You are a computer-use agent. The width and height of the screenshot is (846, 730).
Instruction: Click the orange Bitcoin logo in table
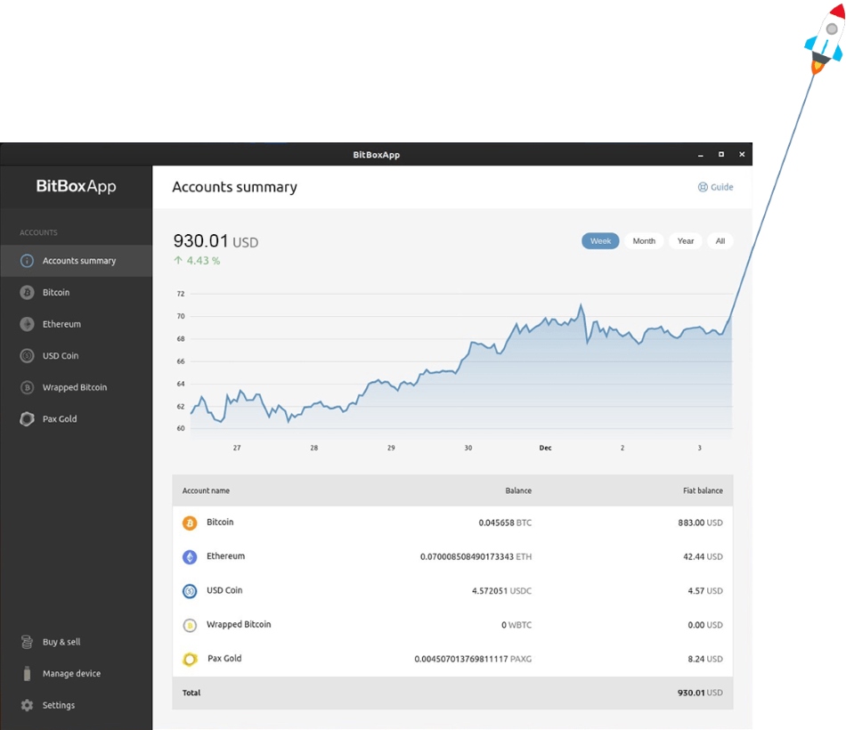click(x=190, y=523)
